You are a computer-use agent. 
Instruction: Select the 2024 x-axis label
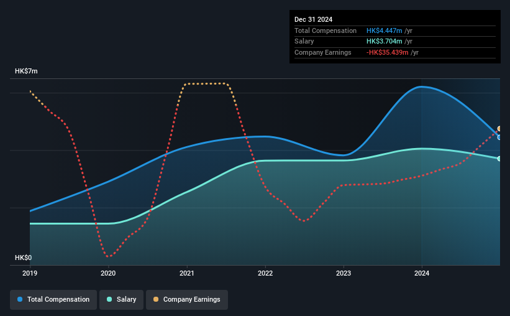point(422,273)
